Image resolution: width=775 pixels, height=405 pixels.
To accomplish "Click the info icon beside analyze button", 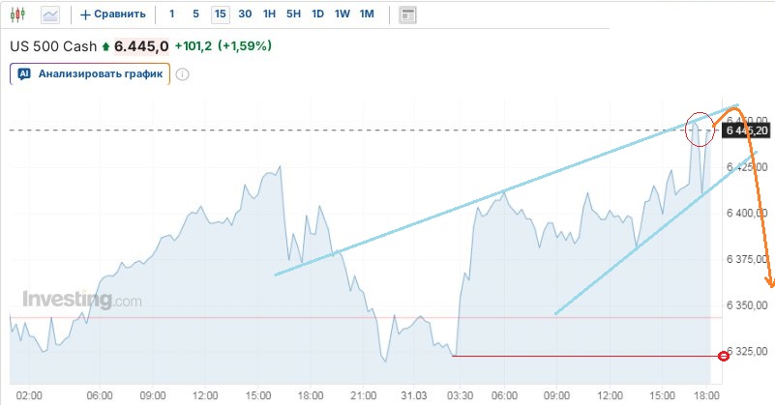I will 182,73.
